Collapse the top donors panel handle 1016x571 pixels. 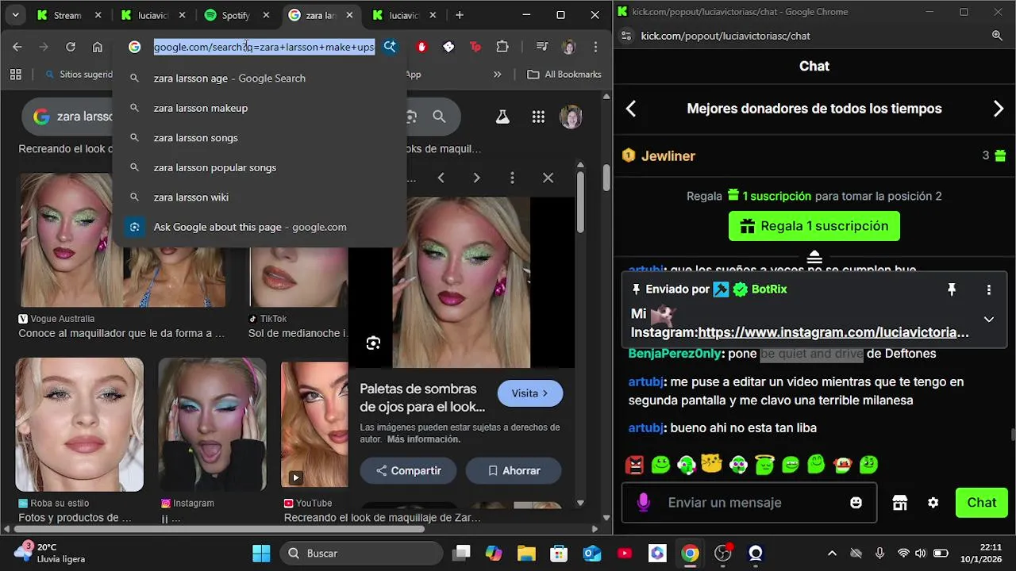(x=814, y=257)
